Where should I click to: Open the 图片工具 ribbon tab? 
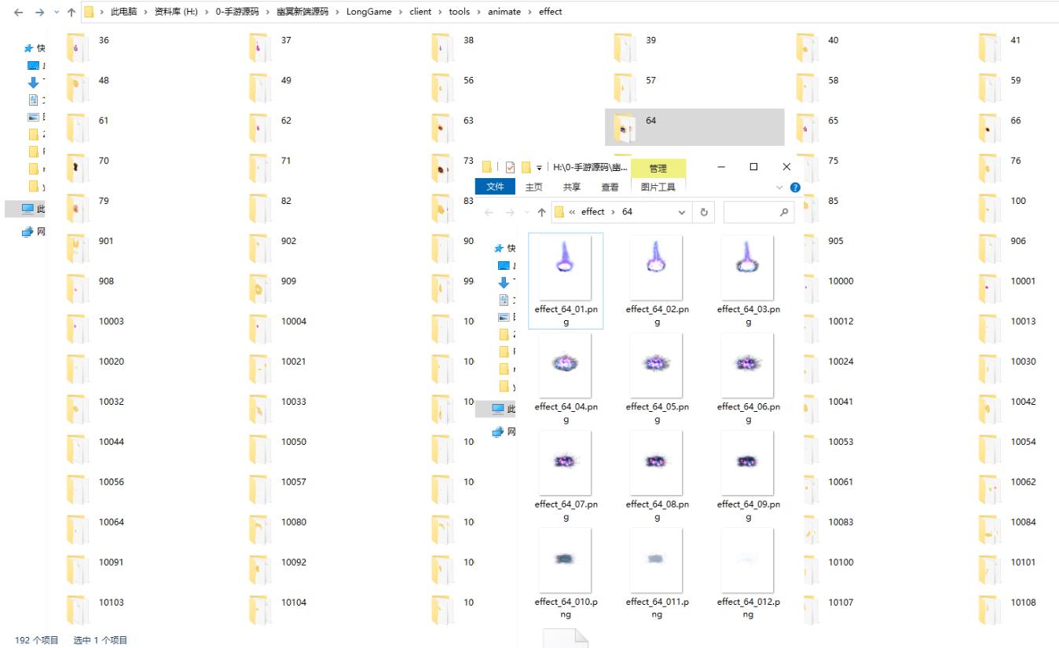coord(658,187)
